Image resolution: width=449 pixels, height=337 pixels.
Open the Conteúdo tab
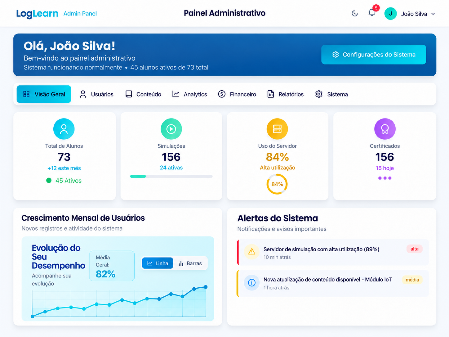143,94
